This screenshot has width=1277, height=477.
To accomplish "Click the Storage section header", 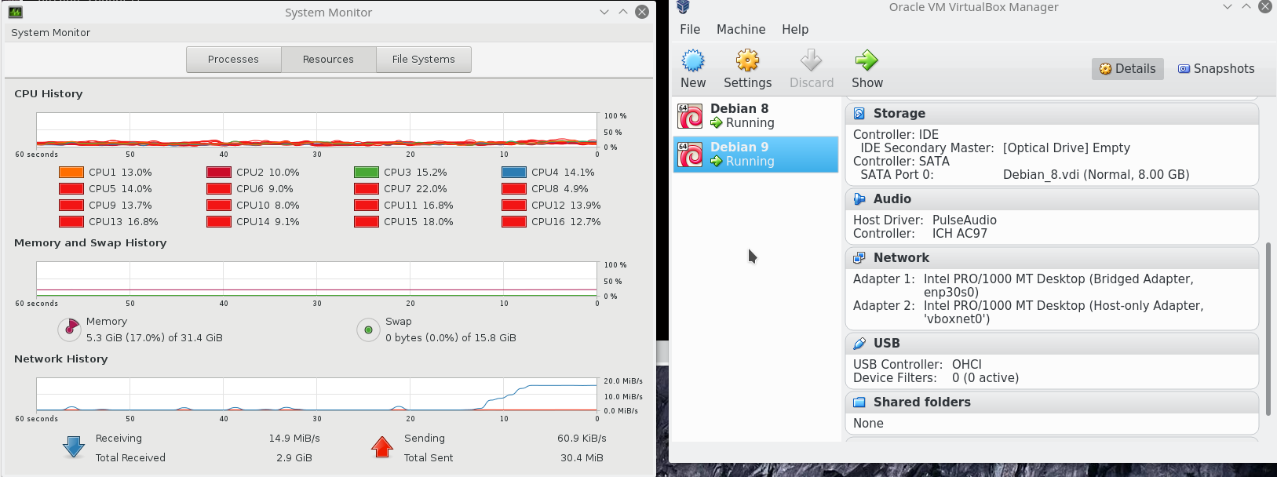I will click(x=1052, y=114).
